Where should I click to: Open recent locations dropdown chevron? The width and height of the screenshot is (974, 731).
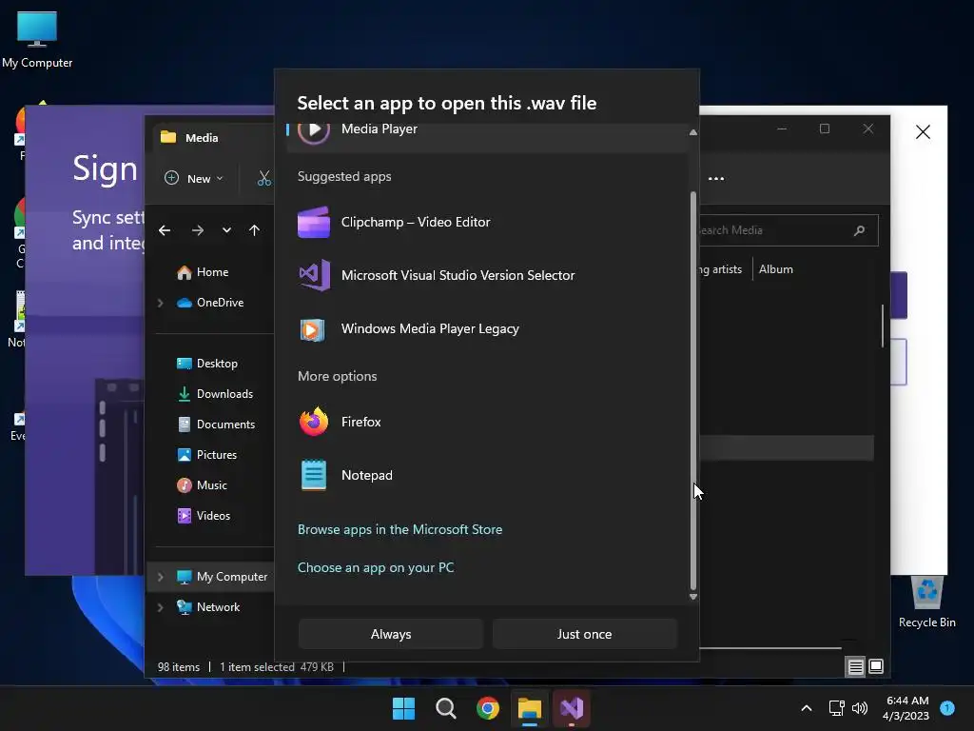coord(226,230)
